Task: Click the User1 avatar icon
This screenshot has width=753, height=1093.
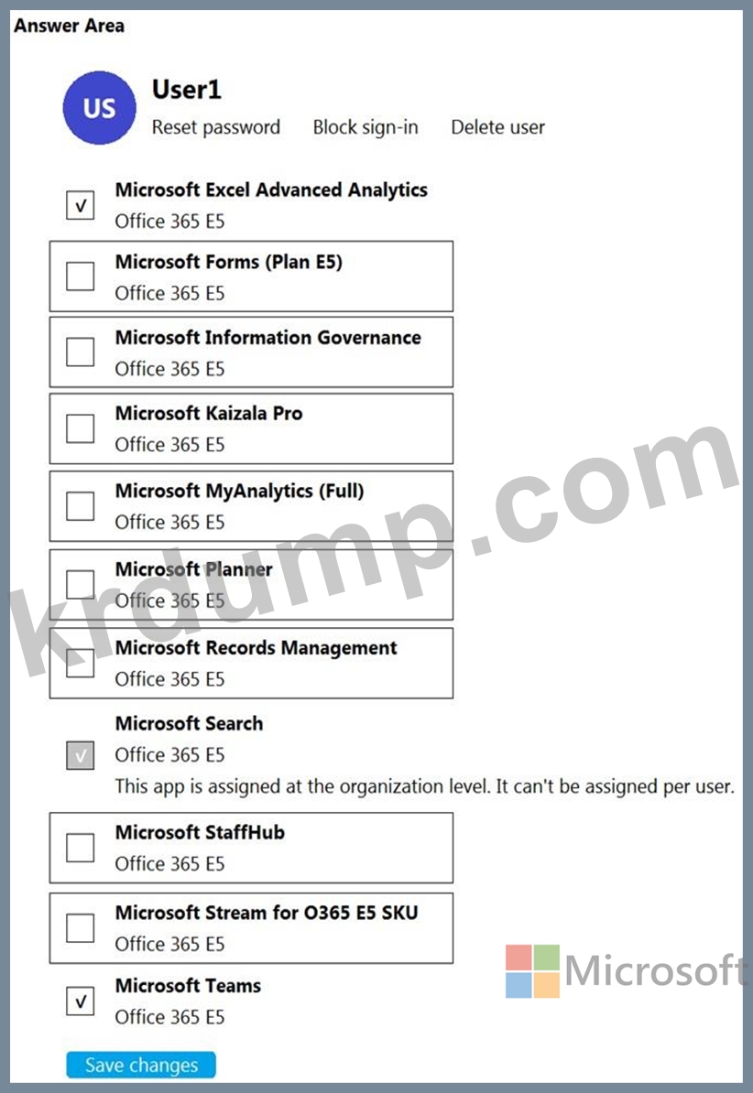Action: (x=99, y=108)
